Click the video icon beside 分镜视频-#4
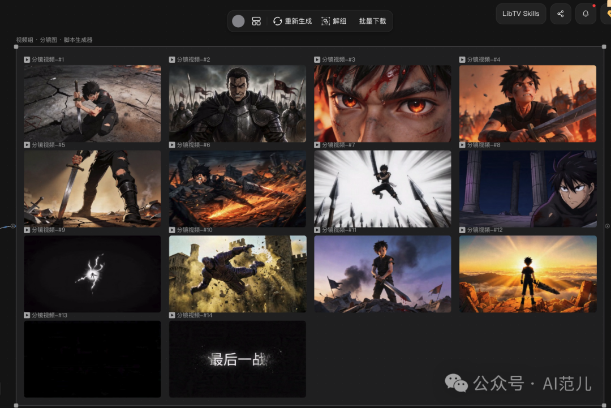Viewport: 611px width, 408px height. [x=462, y=59]
